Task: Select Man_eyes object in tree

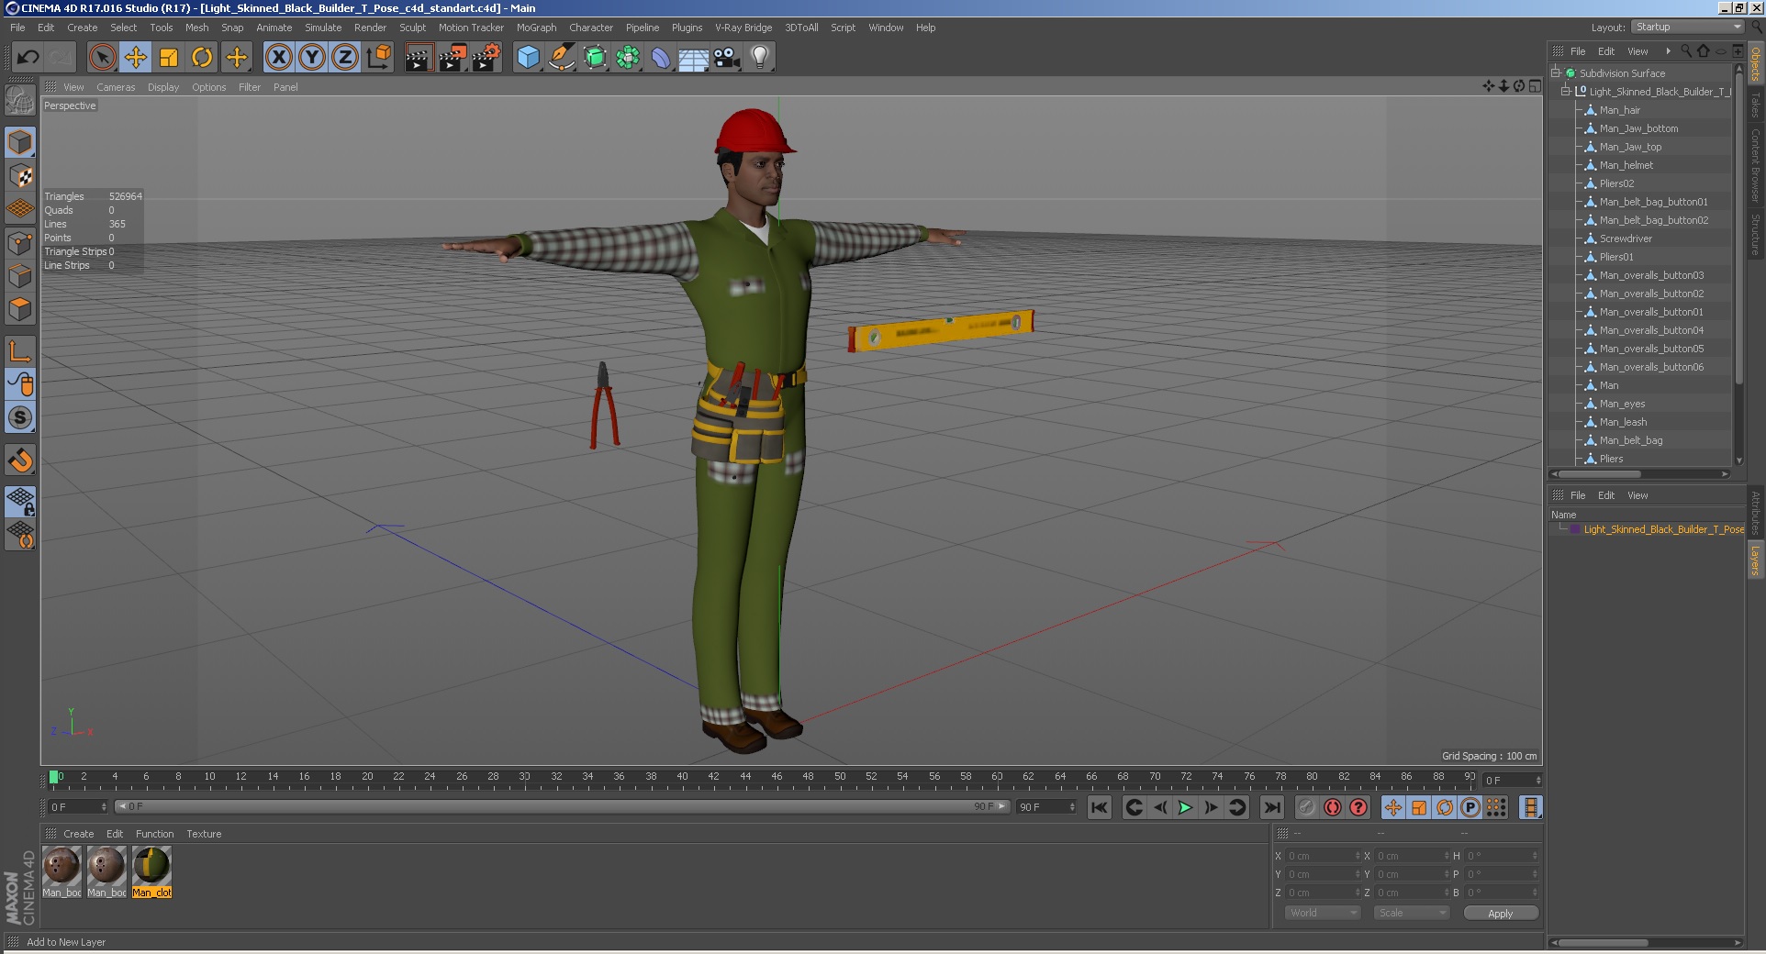Action: tap(1622, 404)
